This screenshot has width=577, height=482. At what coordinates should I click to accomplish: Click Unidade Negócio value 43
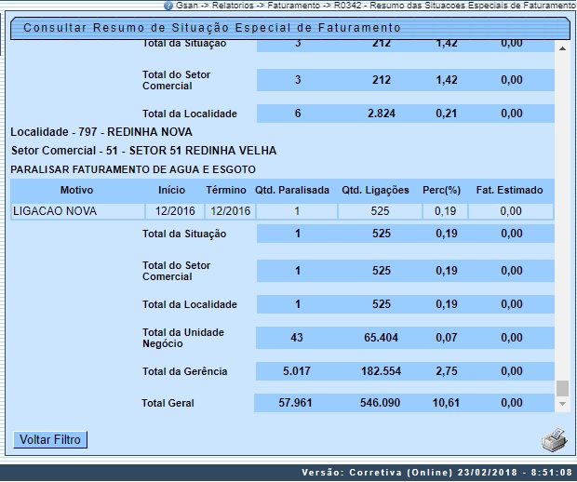coord(297,338)
